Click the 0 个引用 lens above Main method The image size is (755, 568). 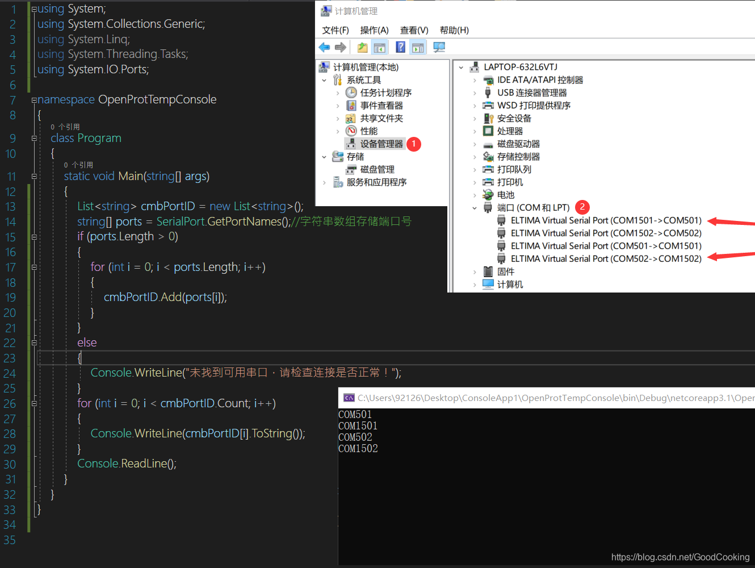[x=78, y=165]
